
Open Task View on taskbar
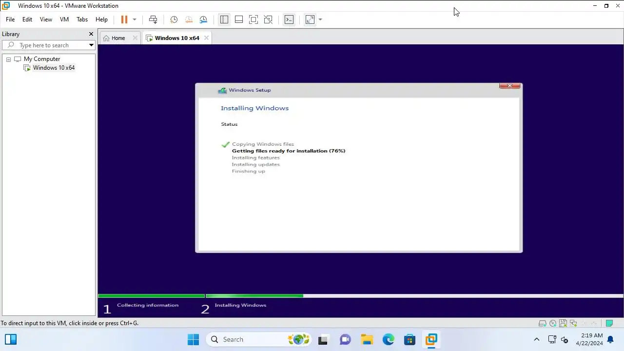pyautogui.click(x=323, y=339)
